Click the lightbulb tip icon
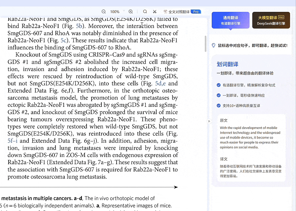296x211 pixels. [x=213, y=45]
